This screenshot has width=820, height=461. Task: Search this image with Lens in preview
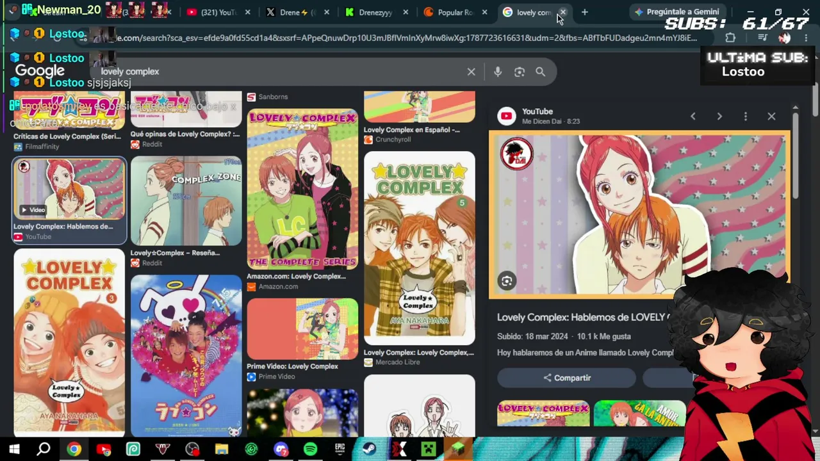point(507,281)
